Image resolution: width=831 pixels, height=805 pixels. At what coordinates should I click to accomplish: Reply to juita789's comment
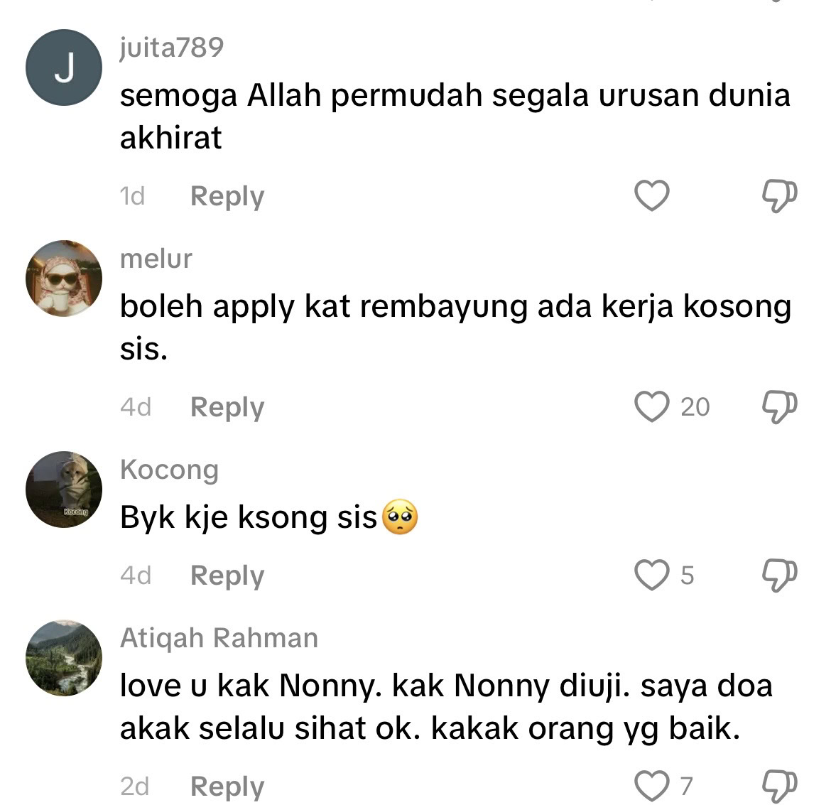[227, 197]
